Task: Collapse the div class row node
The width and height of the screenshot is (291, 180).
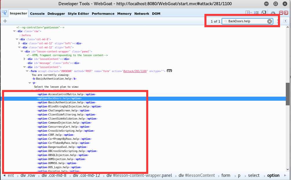Action: (14, 31)
